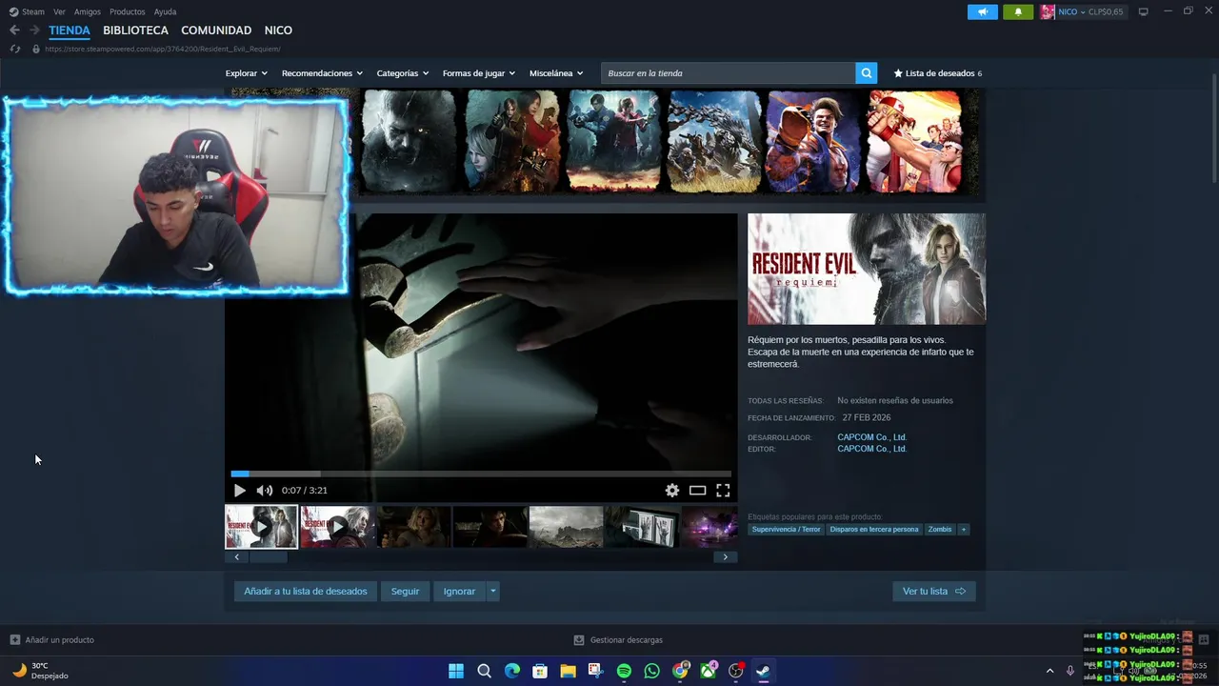1219x686 pixels.
Task: Open Spotify from the taskbar
Action: pos(624,671)
